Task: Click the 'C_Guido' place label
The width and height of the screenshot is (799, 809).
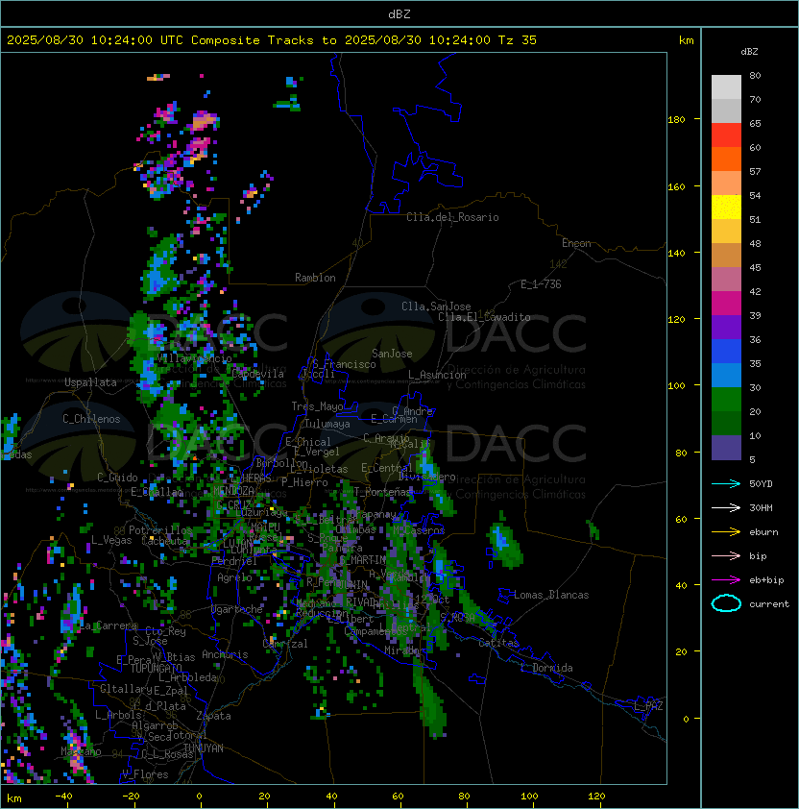Action: pos(117,478)
